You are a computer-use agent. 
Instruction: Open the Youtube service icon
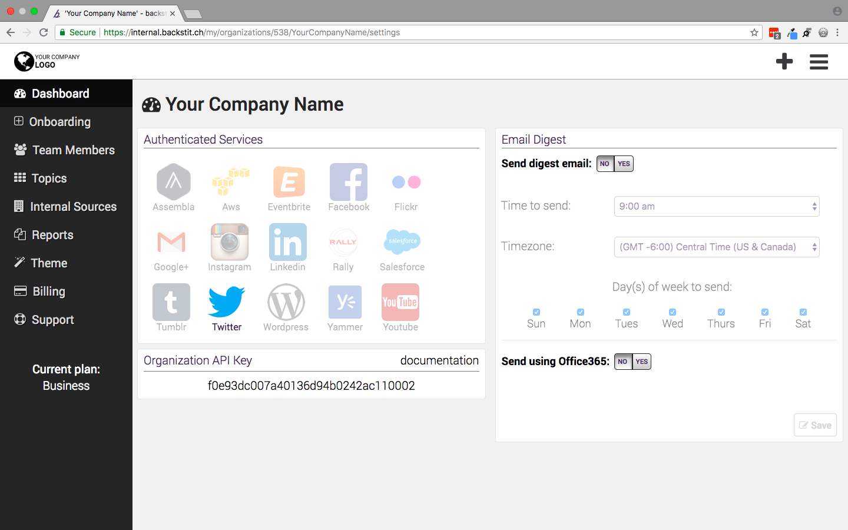[400, 302]
